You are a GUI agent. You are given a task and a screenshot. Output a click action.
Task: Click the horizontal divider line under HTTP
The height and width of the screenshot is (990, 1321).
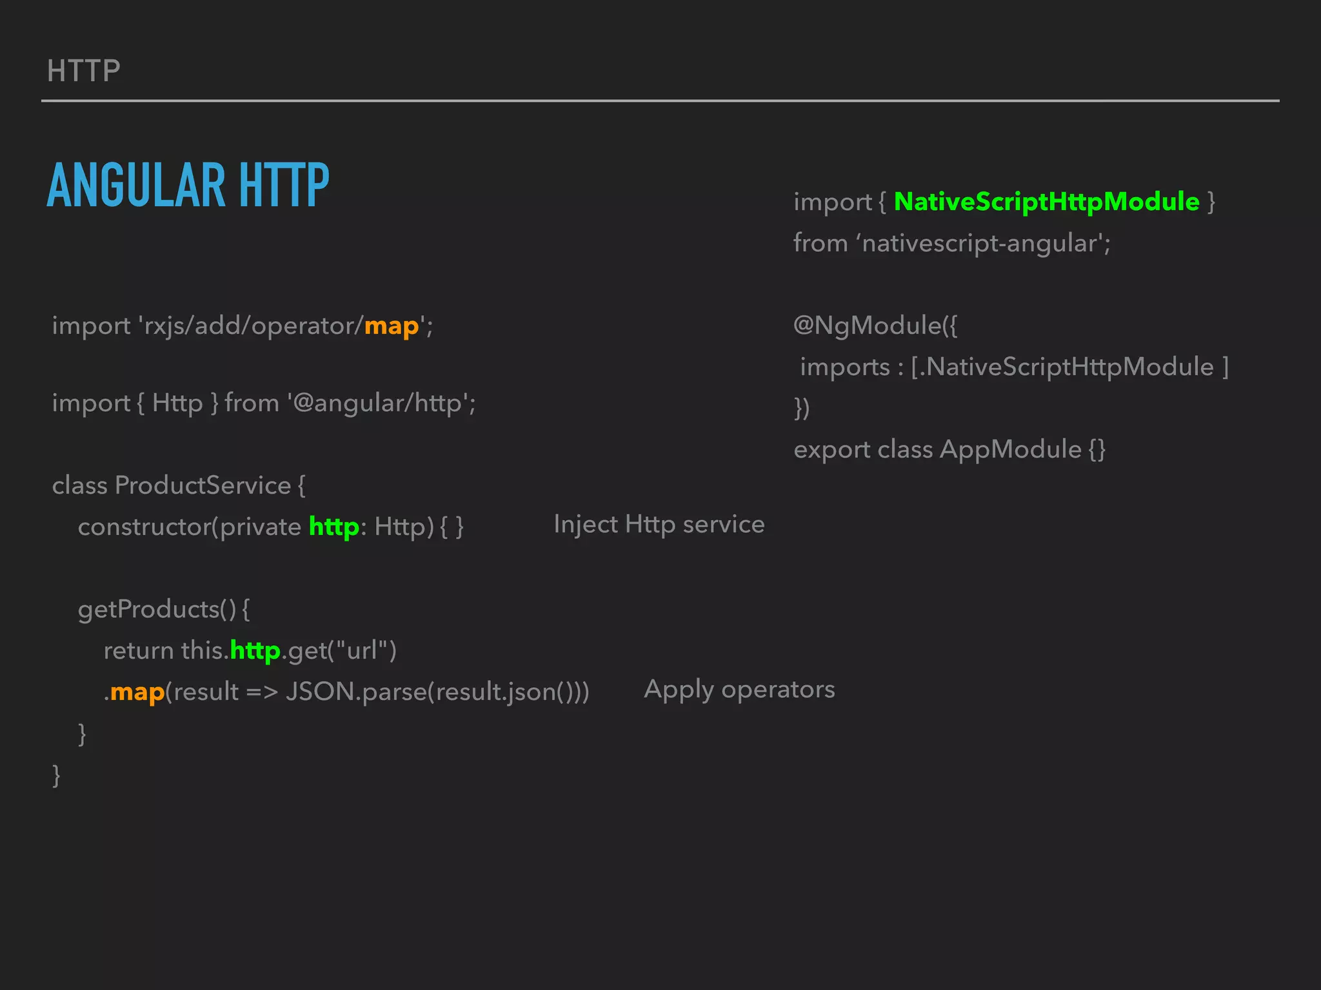(660, 101)
